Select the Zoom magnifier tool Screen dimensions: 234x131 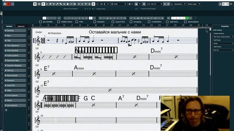[61, 4]
